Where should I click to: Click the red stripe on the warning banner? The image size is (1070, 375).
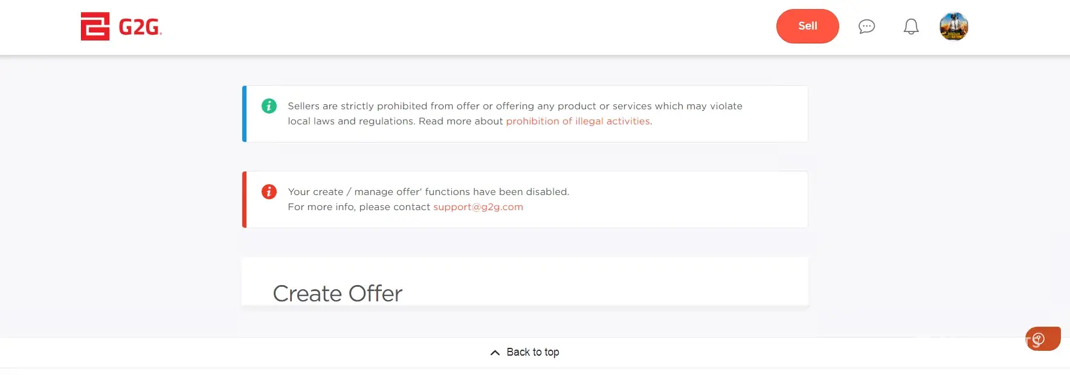244,200
